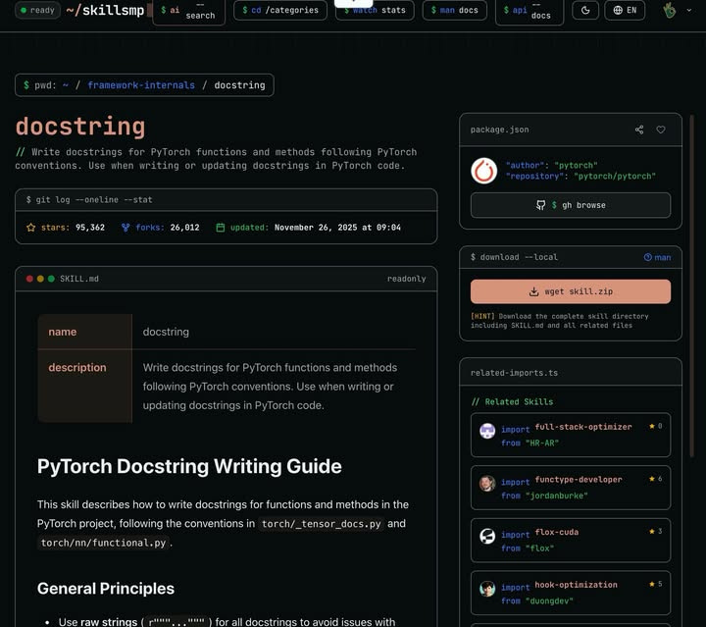Open the EN language selector

click(625, 10)
